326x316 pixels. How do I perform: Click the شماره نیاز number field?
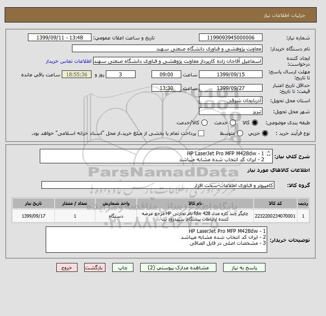pos(231,37)
